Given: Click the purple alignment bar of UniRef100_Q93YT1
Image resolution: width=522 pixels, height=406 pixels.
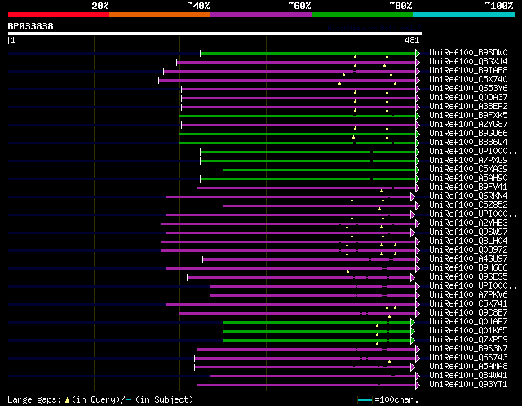Looking at the screenshot, I should point(307,386).
